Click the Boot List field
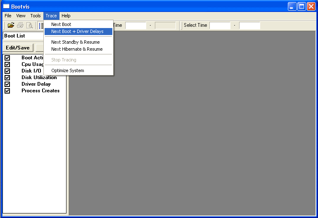The image size is (318, 218). [x=23, y=36]
